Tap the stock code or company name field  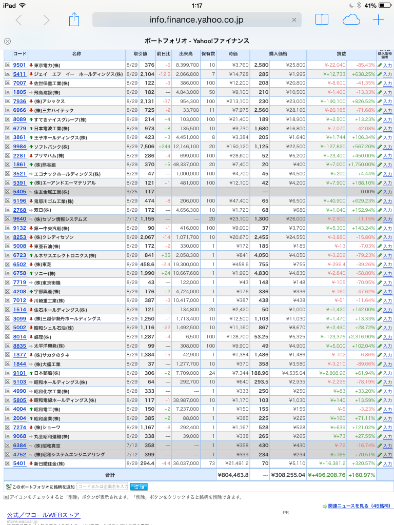[x=103, y=487]
